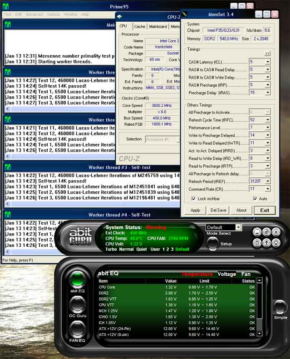
Task: Click the Apply button in MemSet
Action: click(x=195, y=210)
